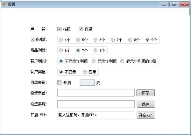Click the settings window title icon
This screenshot has height=135, width=191.
pos(4,4)
